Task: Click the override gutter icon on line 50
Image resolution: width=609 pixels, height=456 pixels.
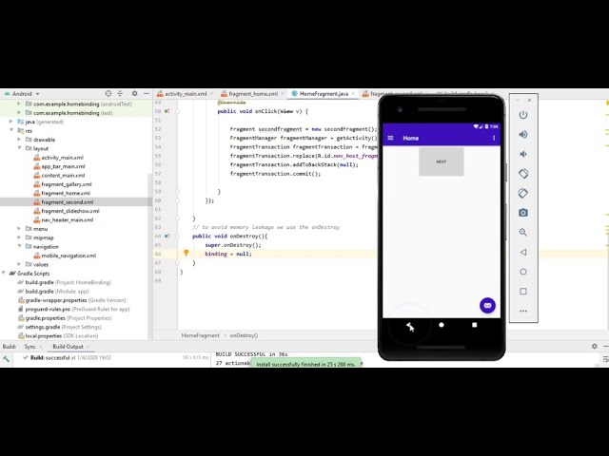Action: [x=167, y=111]
